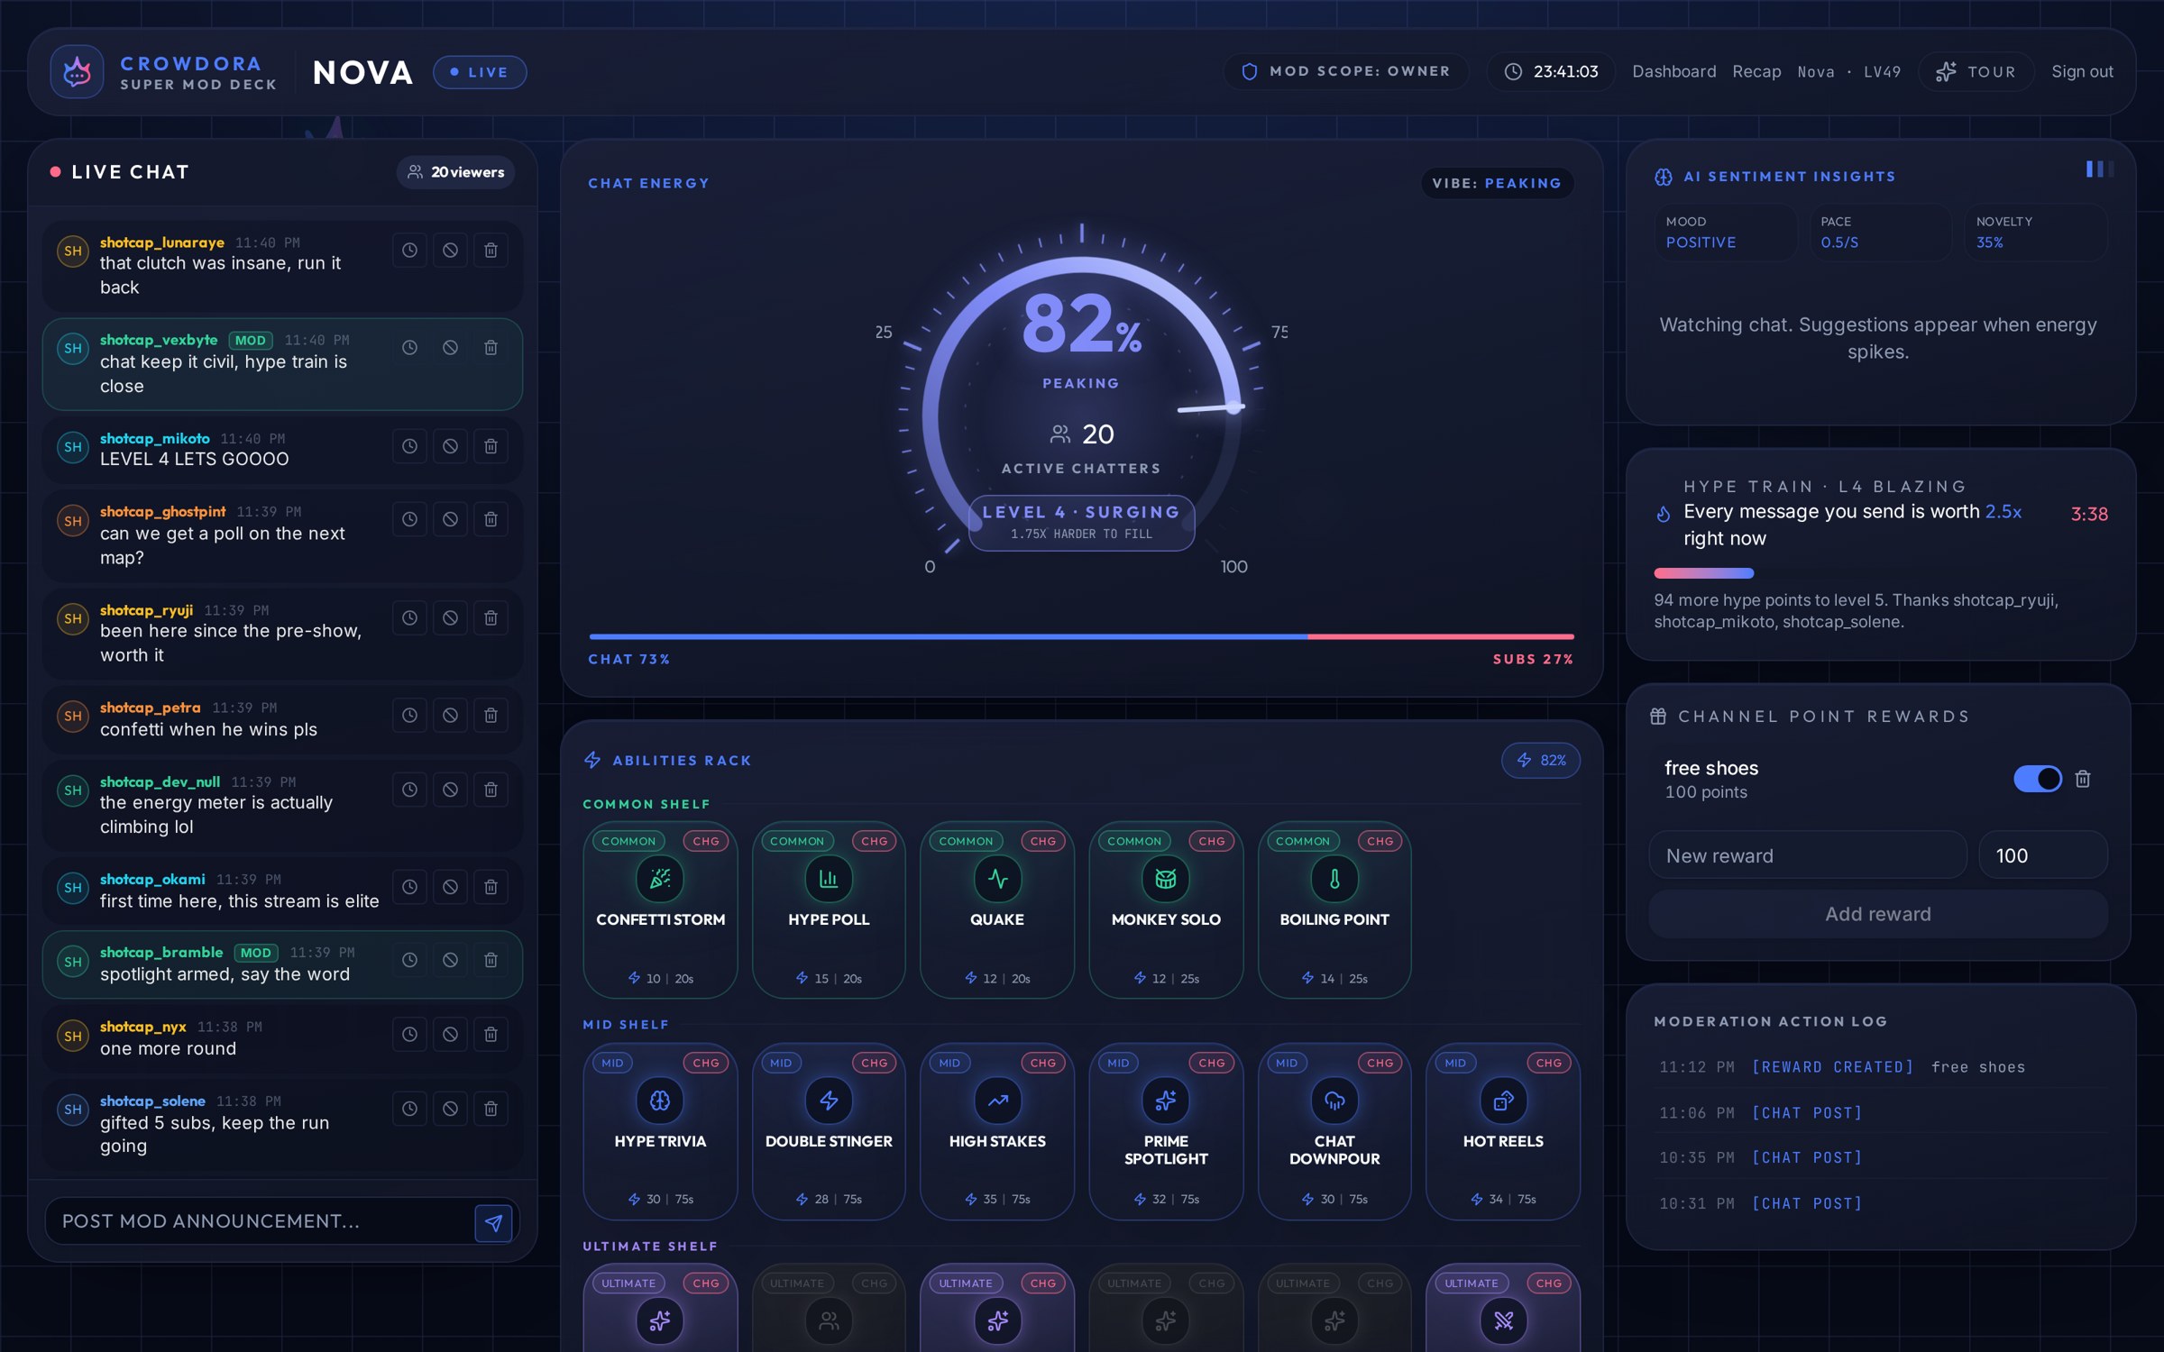Open the Recap page

pos(1756,72)
